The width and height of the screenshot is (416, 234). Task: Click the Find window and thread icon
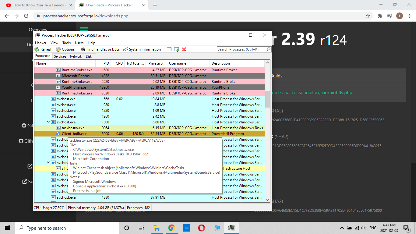tap(177, 49)
